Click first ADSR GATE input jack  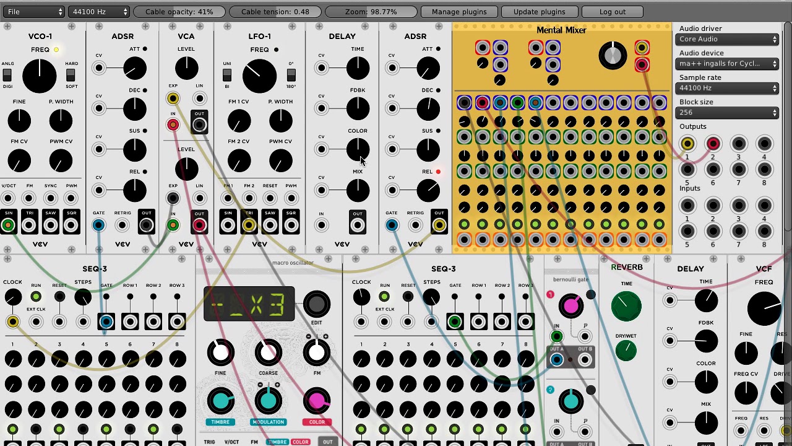99,225
